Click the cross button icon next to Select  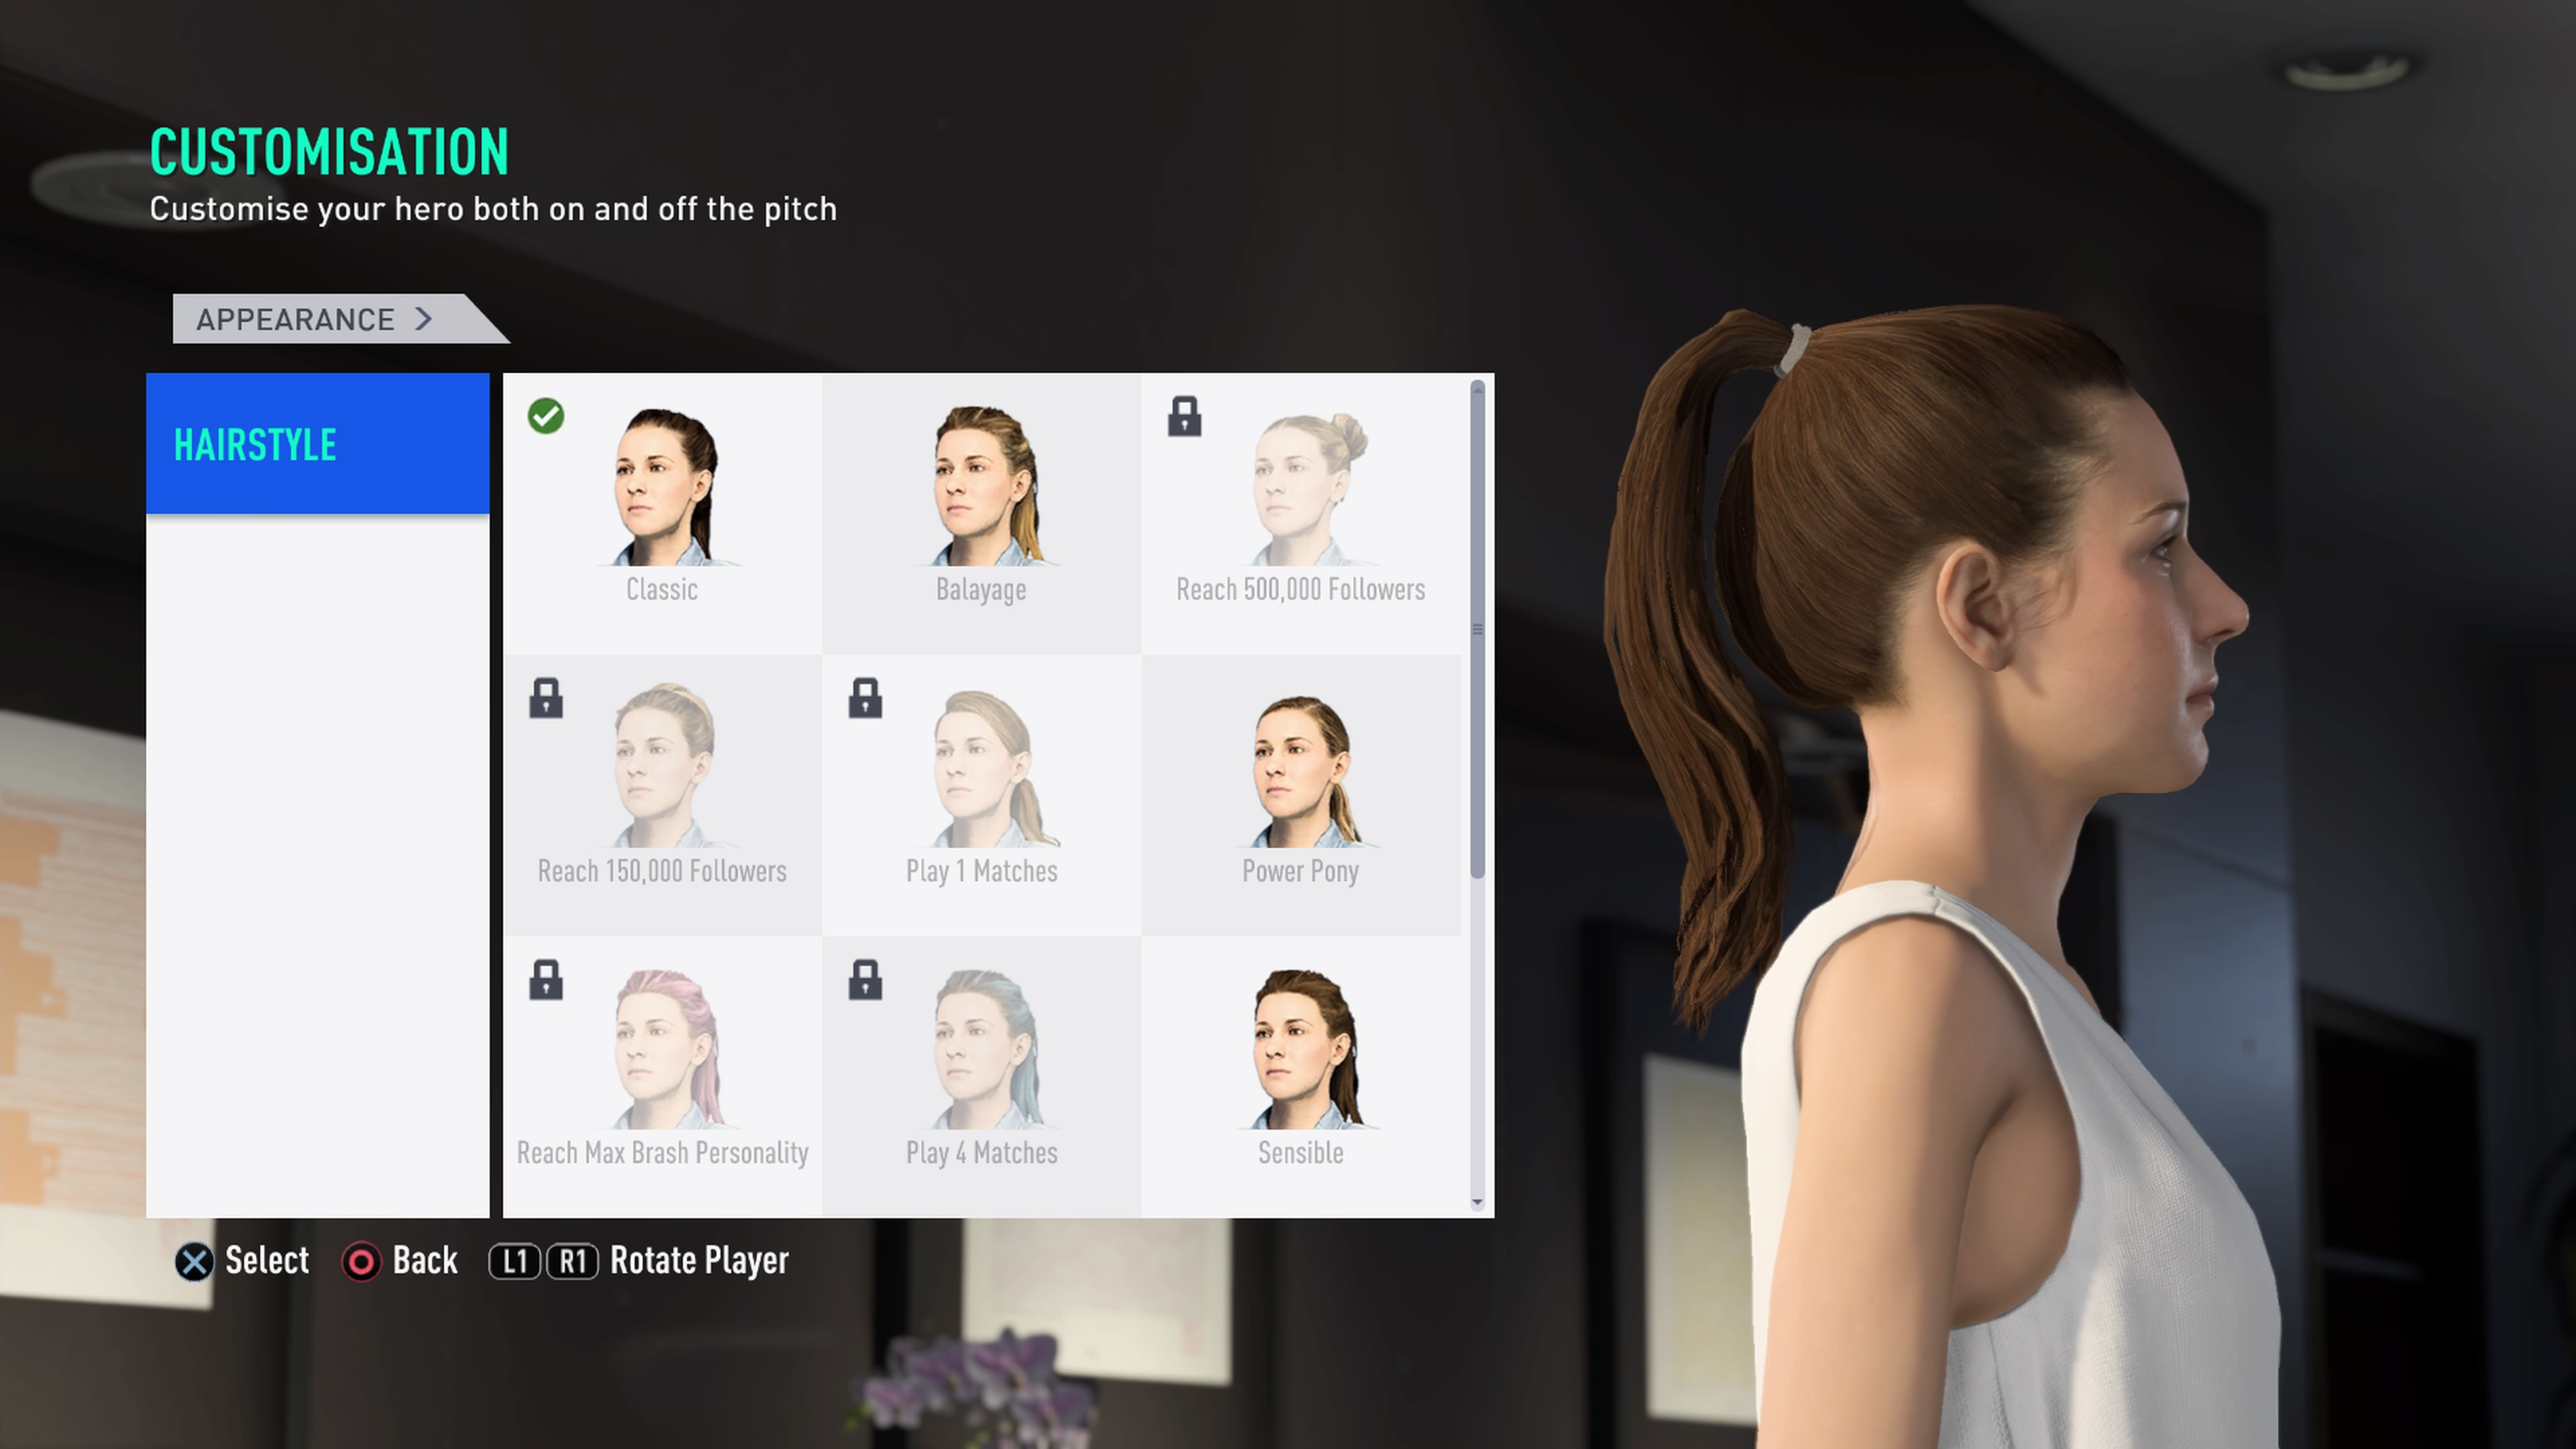tap(194, 1262)
